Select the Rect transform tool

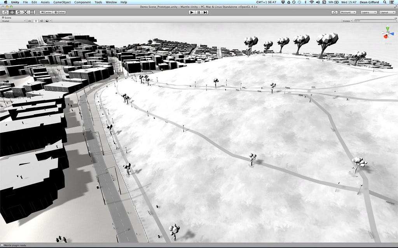[x=31, y=12]
